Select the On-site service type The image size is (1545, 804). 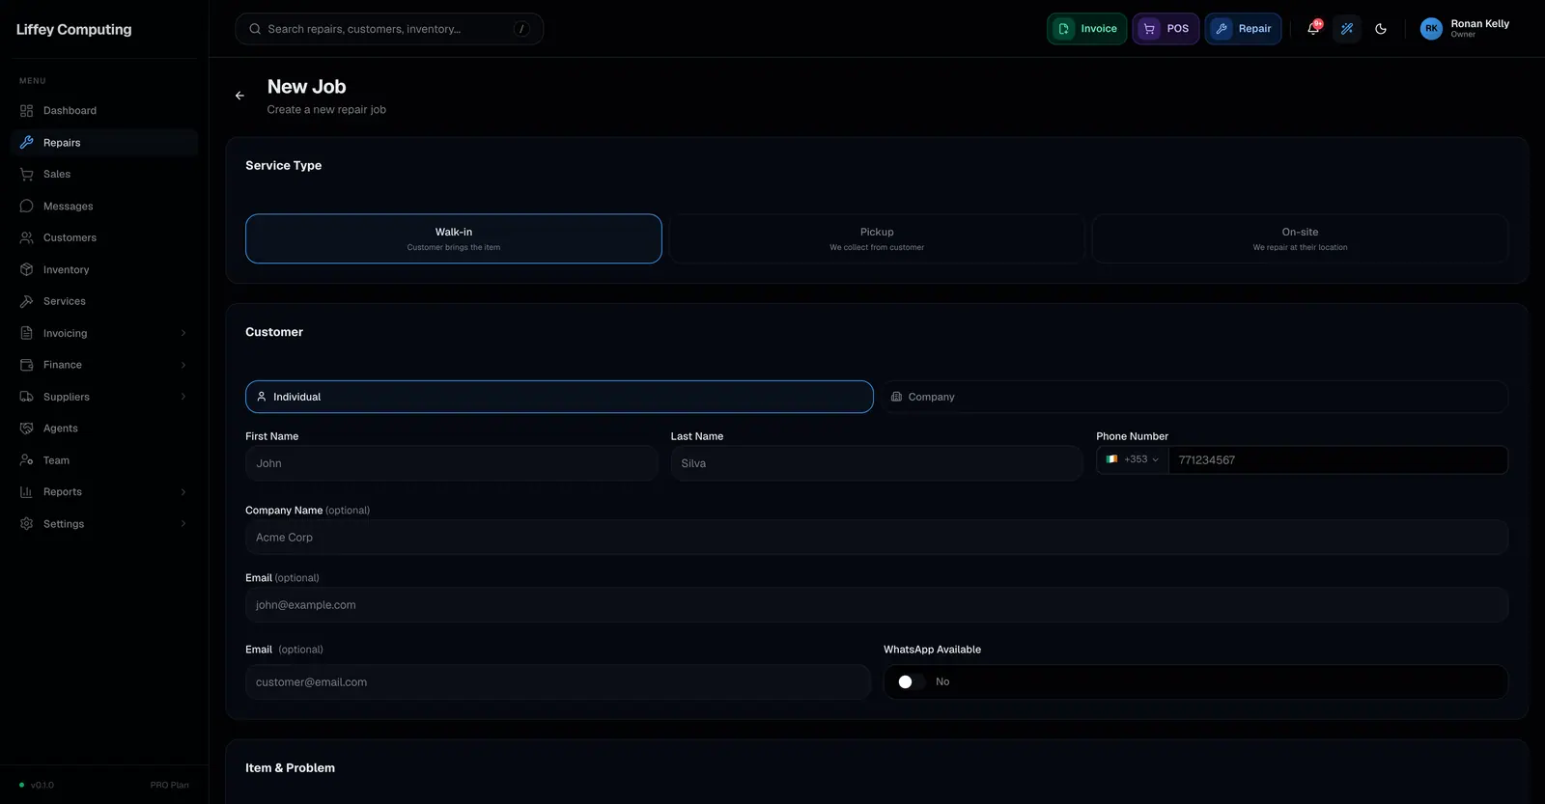[x=1300, y=238]
